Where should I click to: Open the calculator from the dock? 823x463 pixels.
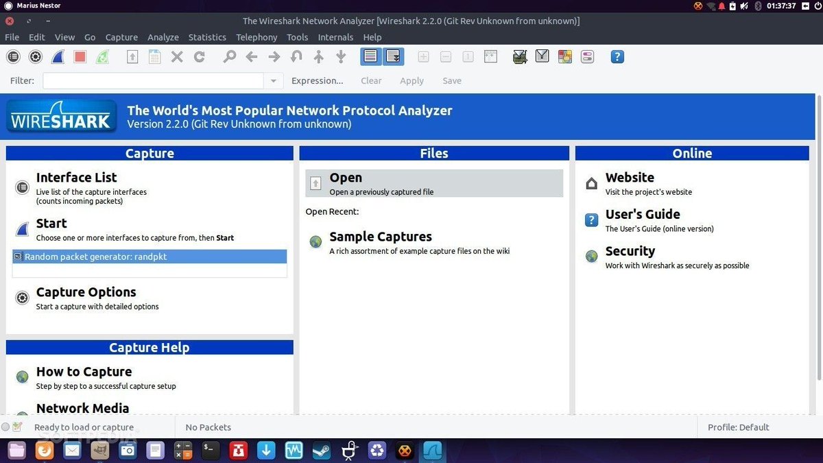[183, 451]
